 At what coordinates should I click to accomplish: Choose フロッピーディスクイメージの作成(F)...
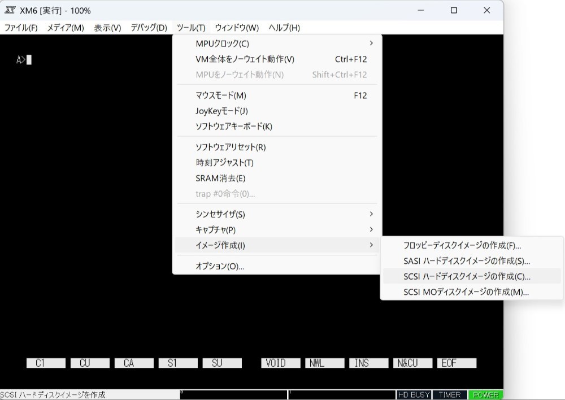pos(472,245)
